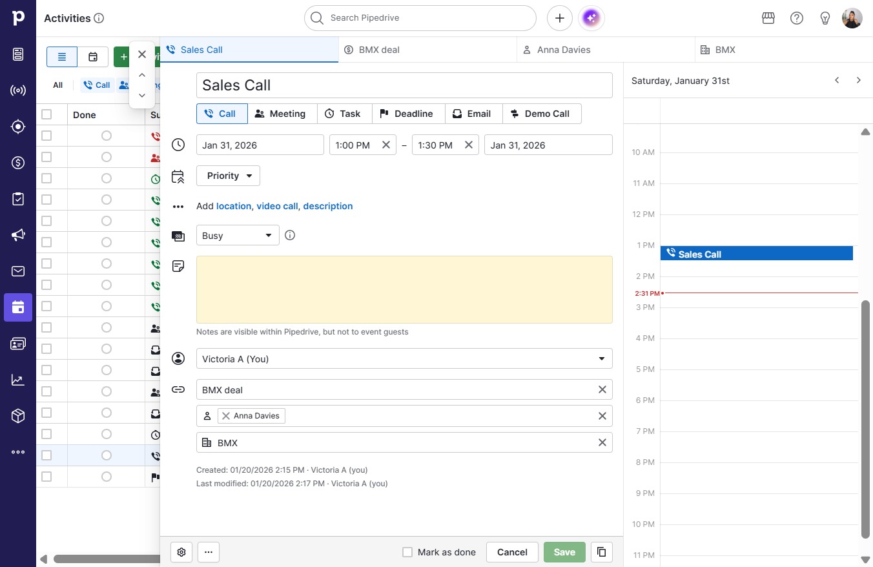
Task: Open Insights via the chart icon
Action: point(18,380)
